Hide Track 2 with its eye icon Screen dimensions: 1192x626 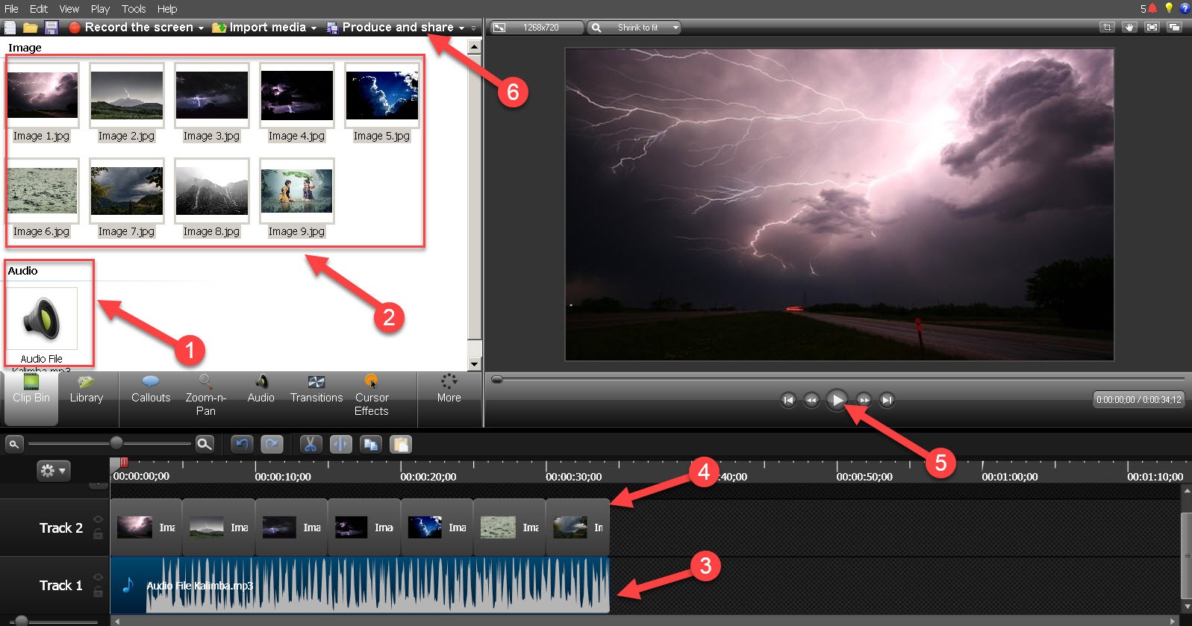tap(98, 519)
